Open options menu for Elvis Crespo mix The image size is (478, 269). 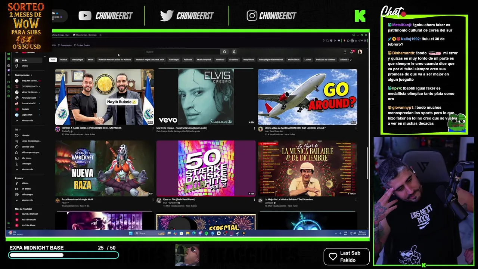pos(254,128)
